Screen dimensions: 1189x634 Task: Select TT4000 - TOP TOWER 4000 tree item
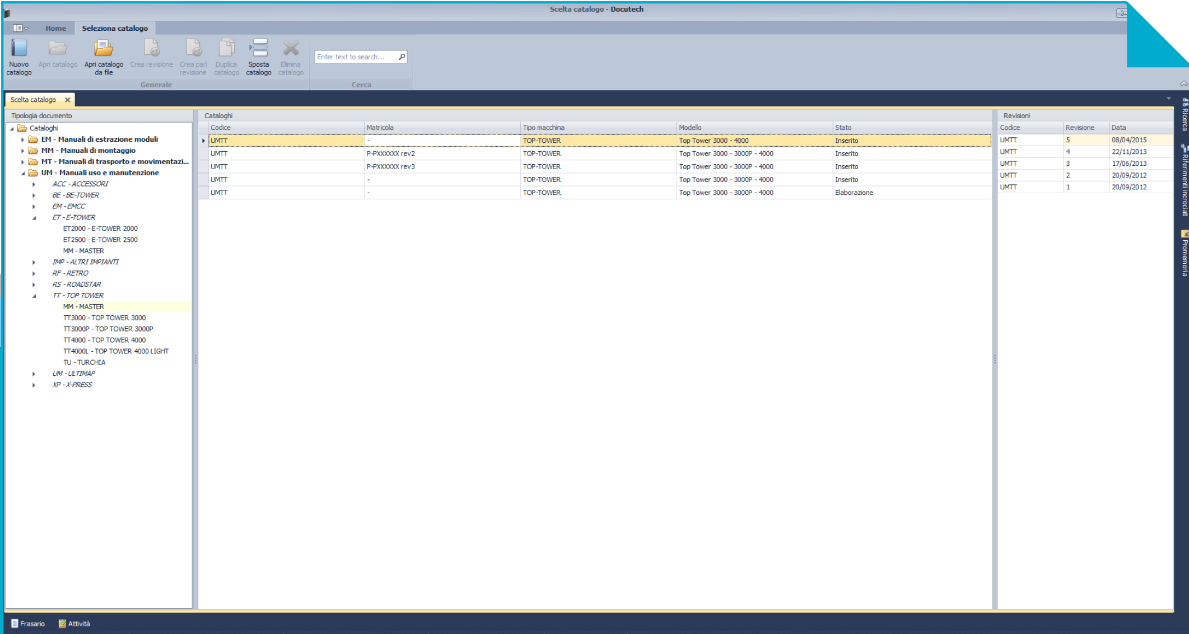point(104,340)
